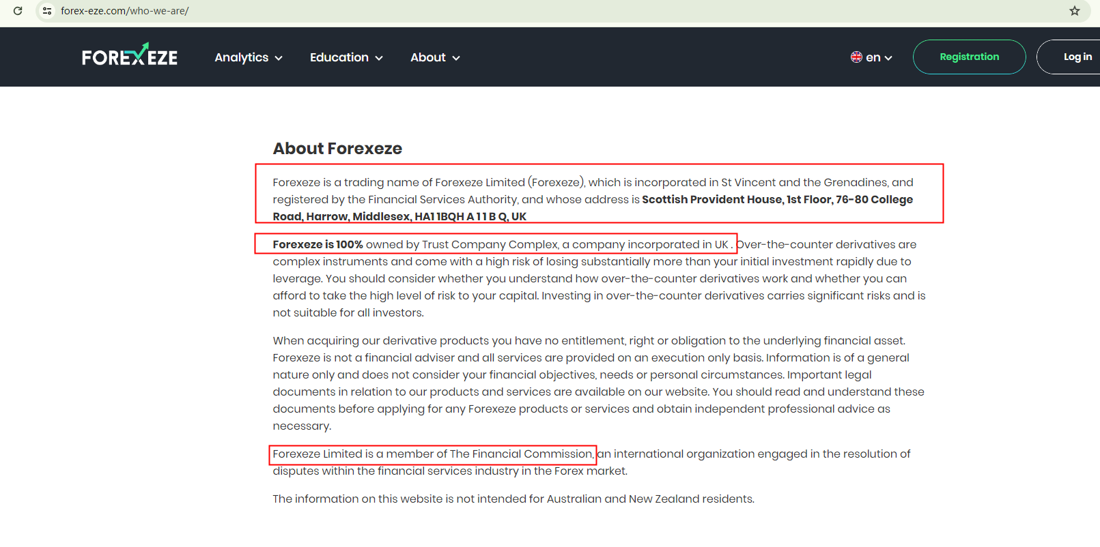The image size is (1100, 547).
Task: Click the text 'Forexeze is 100%'
Action: coord(318,244)
